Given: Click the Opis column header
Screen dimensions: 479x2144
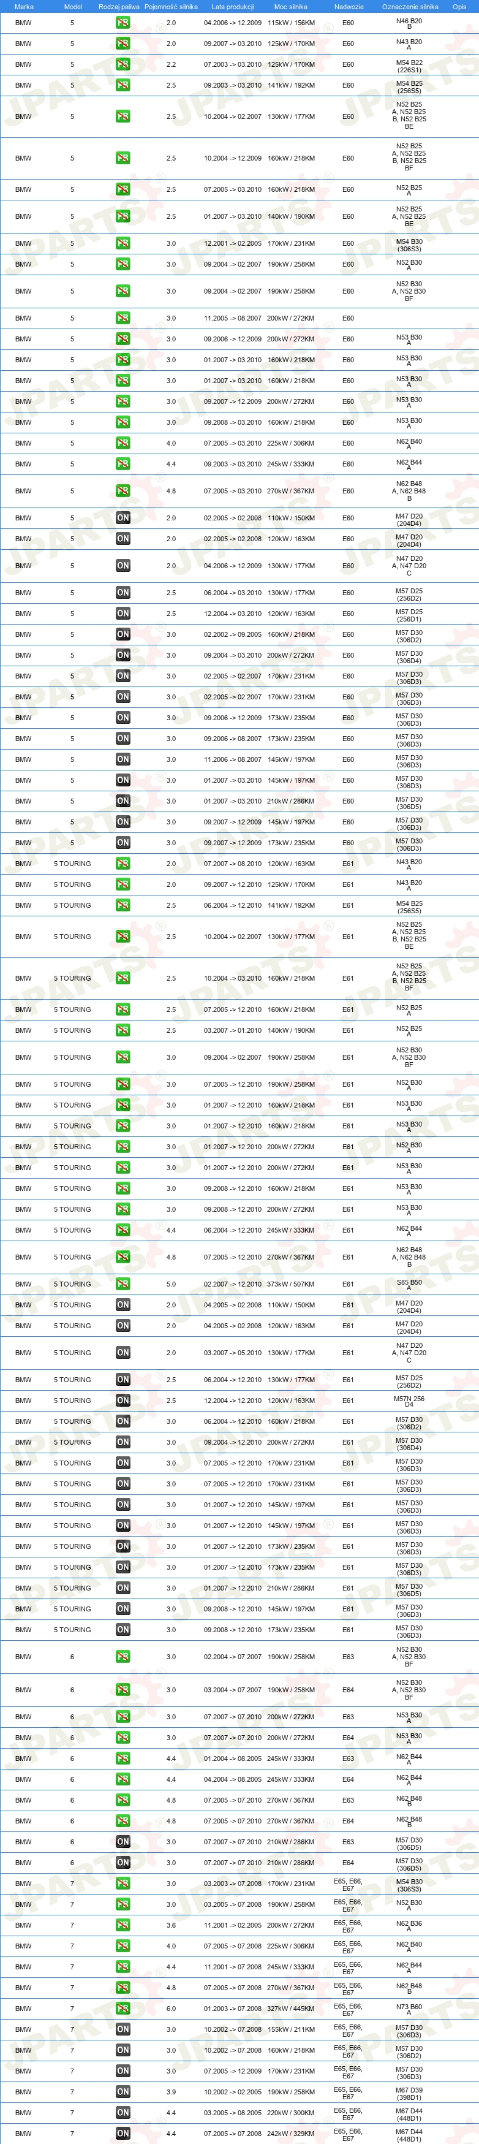Looking at the screenshot, I should 459,7.
